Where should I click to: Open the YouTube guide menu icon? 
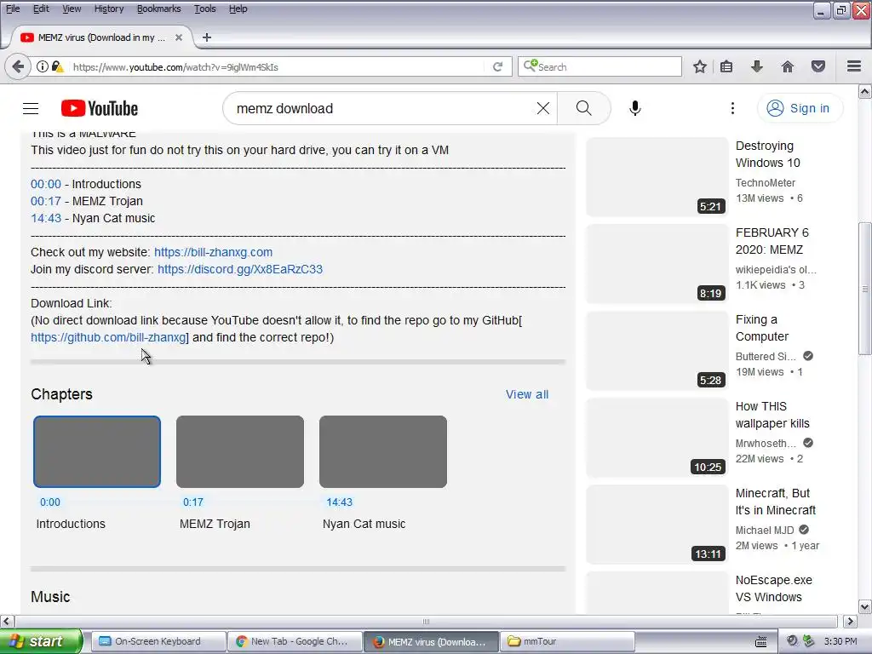coord(31,108)
